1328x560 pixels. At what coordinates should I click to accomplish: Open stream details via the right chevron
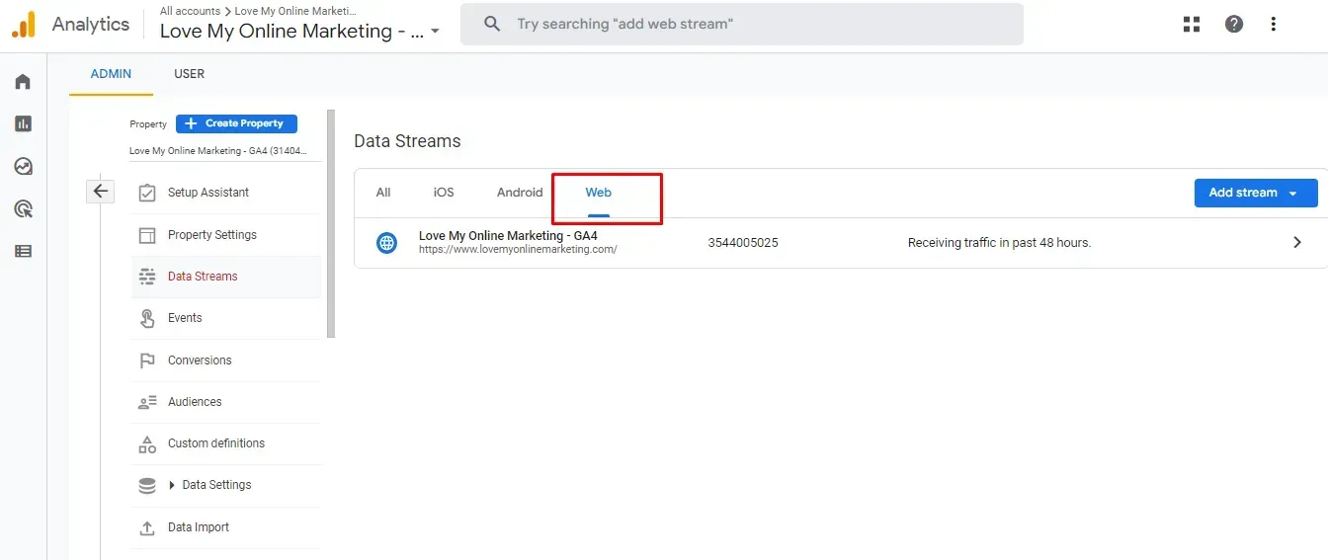coord(1297,242)
